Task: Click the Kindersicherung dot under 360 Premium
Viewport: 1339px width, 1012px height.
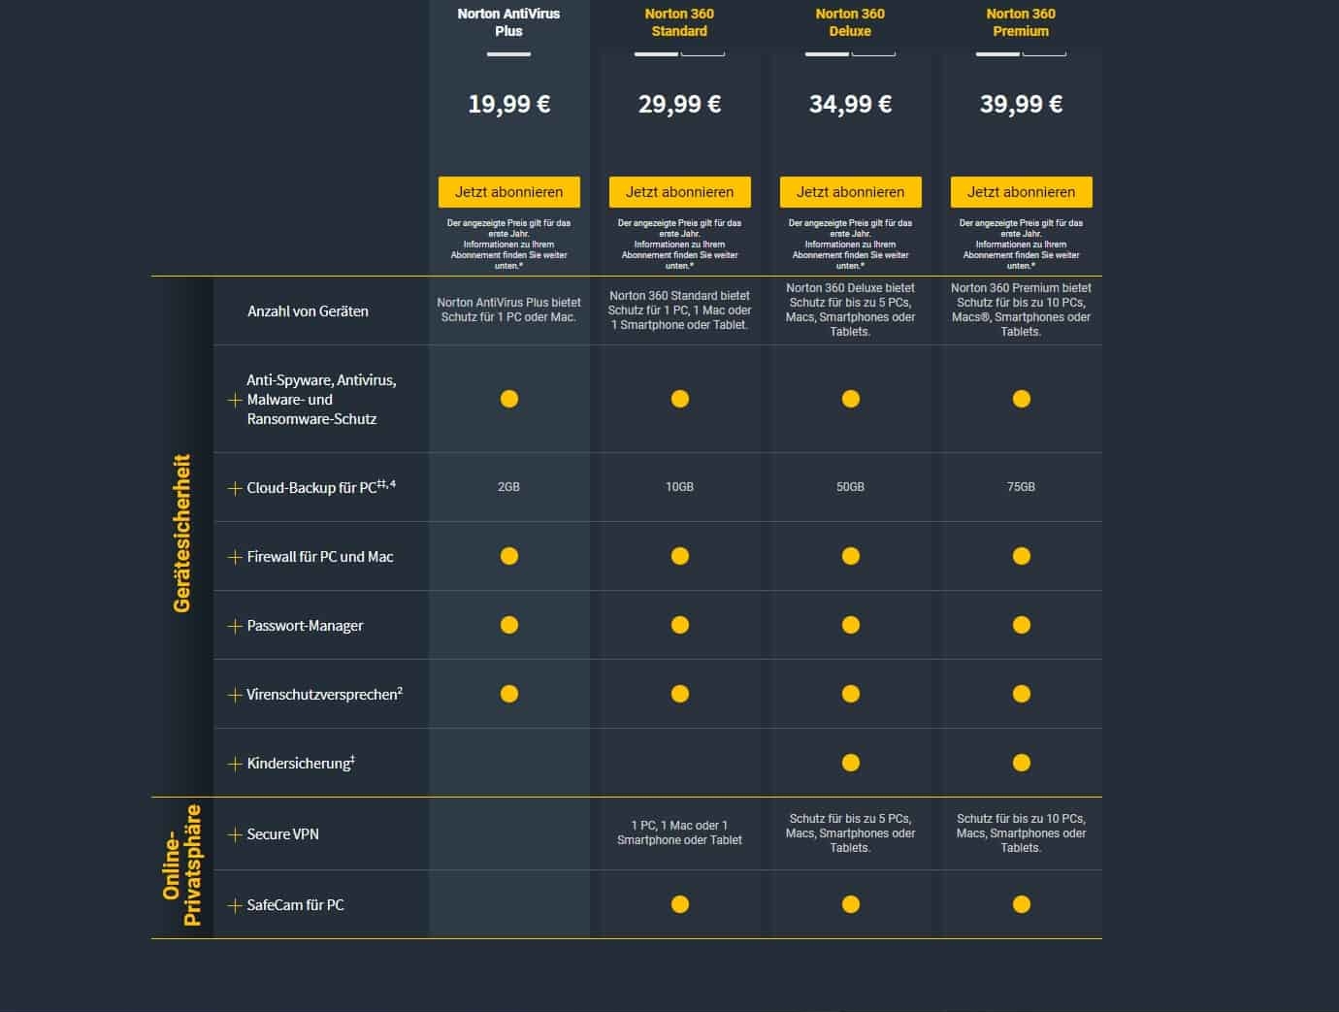Action: (x=1021, y=763)
